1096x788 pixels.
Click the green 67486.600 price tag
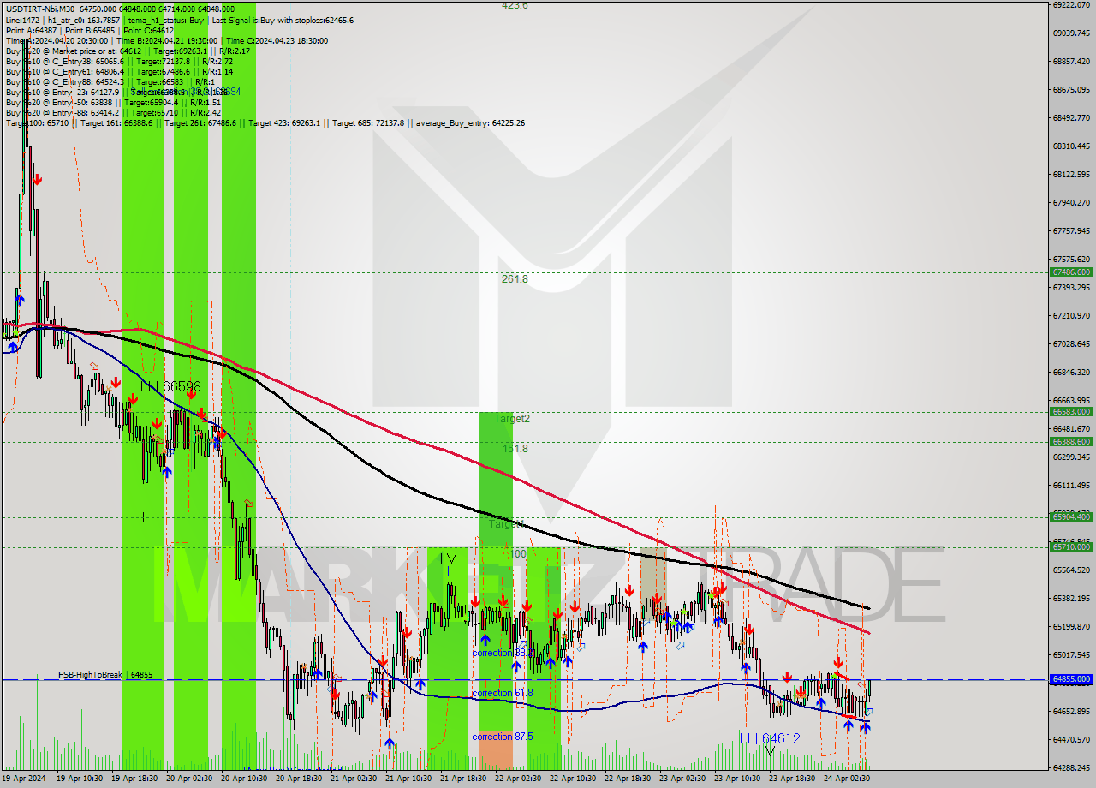coord(1071,272)
